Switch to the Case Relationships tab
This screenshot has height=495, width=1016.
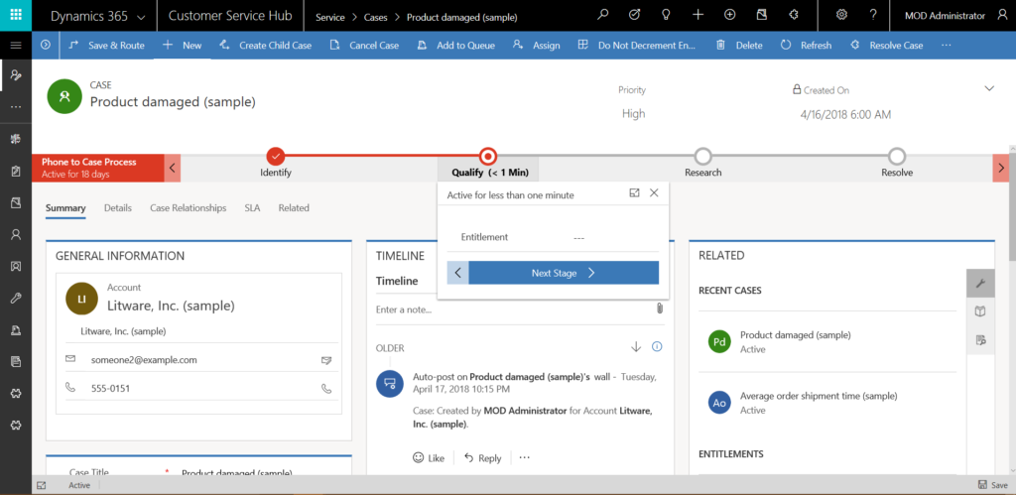pos(188,208)
